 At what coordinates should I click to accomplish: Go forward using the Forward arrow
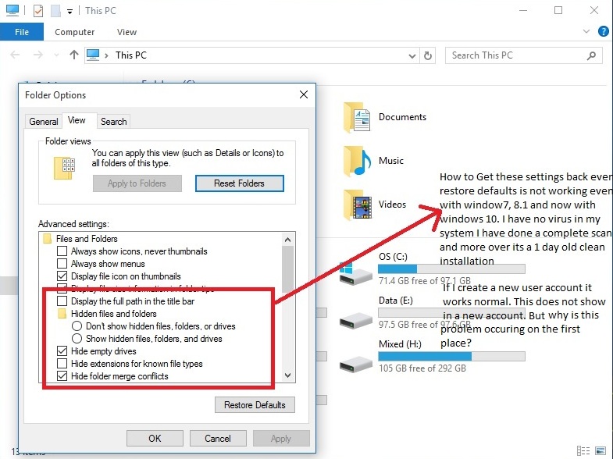click(x=38, y=55)
